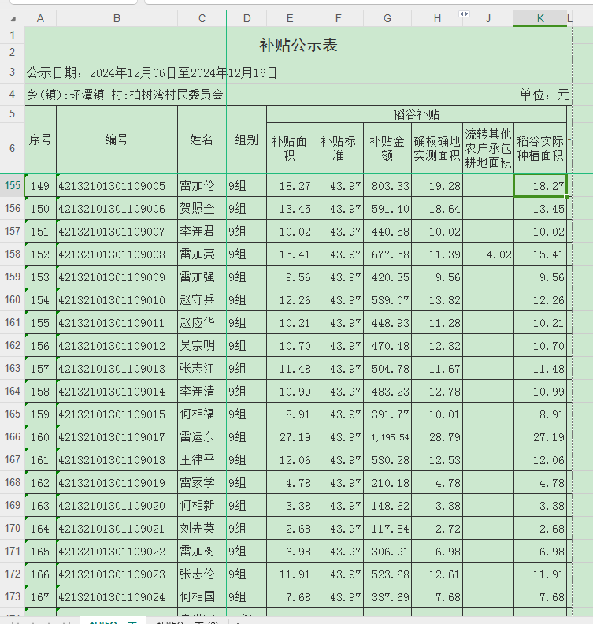Image resolution: width=593 pixels, height=624 pixels.
Task: Click the name cell 贺照全
Action: (202, 209)
